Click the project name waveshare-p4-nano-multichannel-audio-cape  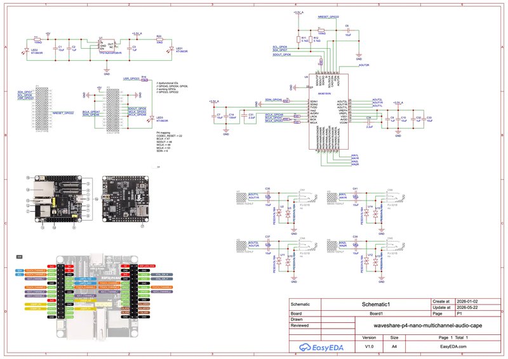pos(428,325)
